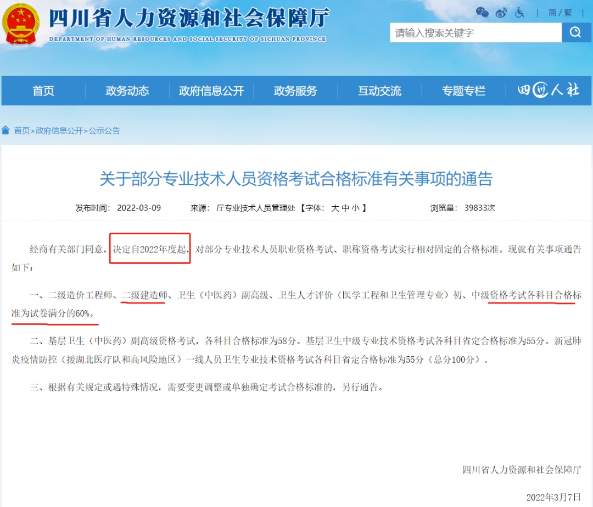The width and height of the screenshot is (593, 507).
Task: Open the 首页 navigation tab
Action: (43, 91)
